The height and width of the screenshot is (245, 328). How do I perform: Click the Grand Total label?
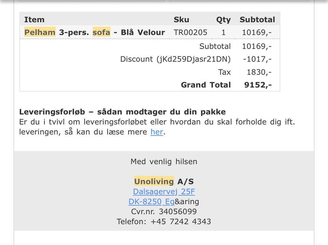pos(206,85)
